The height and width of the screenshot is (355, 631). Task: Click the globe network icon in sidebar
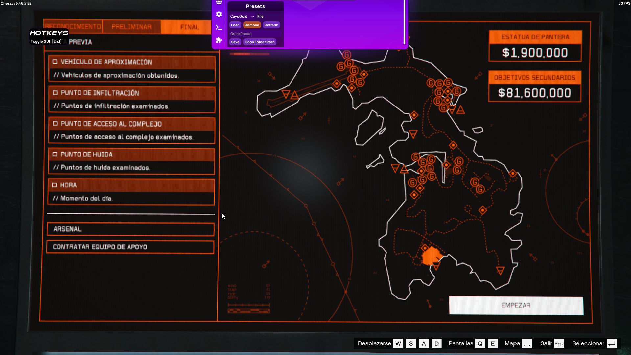point(219,2)
